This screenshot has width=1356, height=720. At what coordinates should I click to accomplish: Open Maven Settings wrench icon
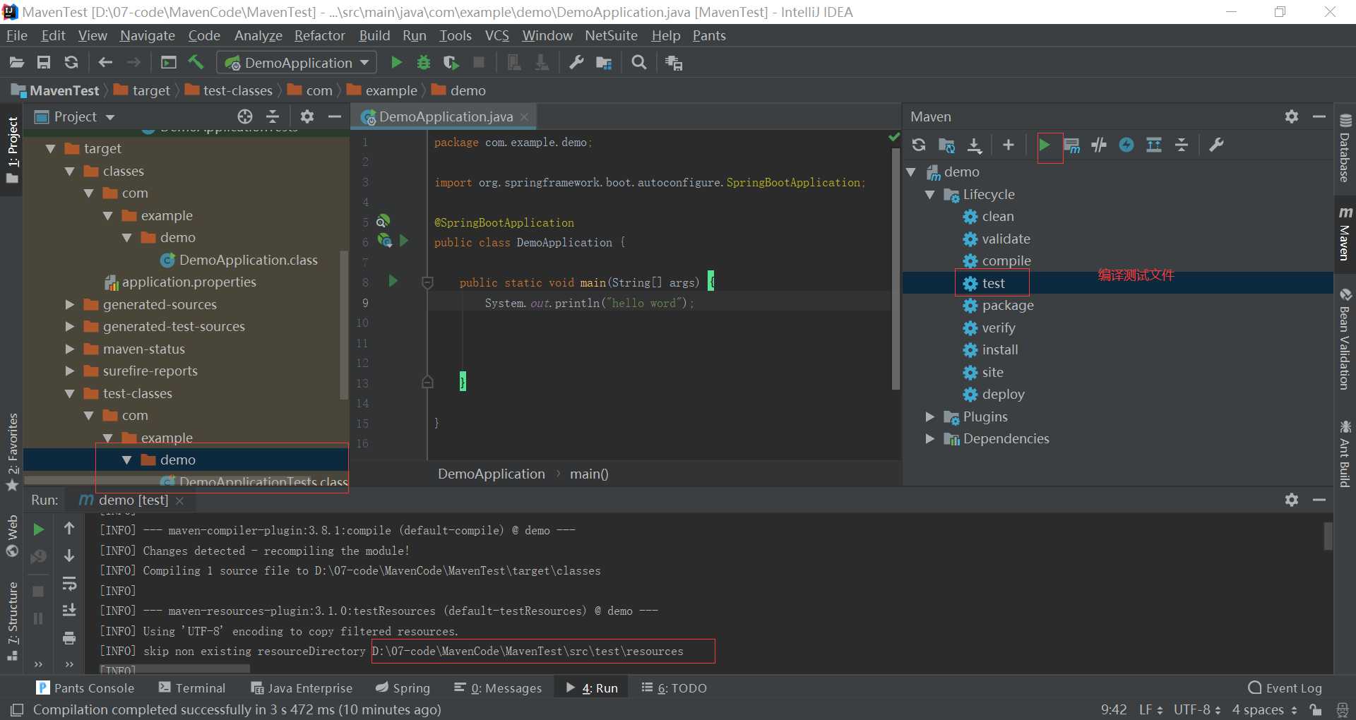1216,145
